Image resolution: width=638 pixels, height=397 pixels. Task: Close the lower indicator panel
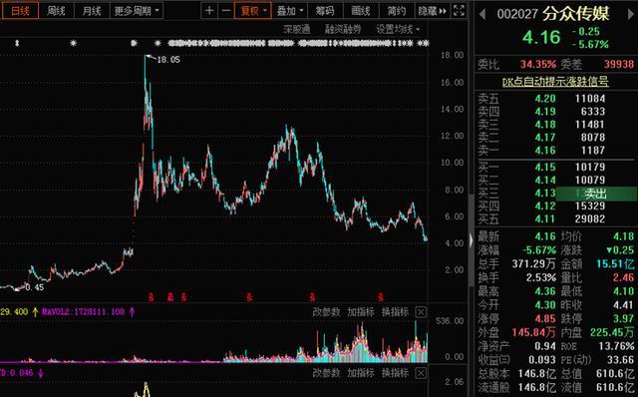[x=421, y=373]
